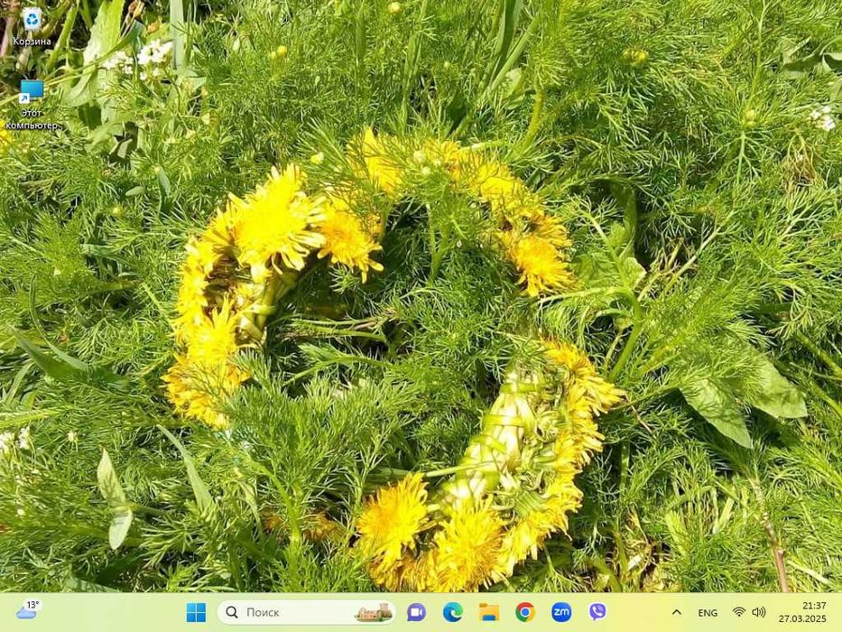This screenshot has height=632, width=842.
Task: Click the Поиск search box
Action: point(307,612)
